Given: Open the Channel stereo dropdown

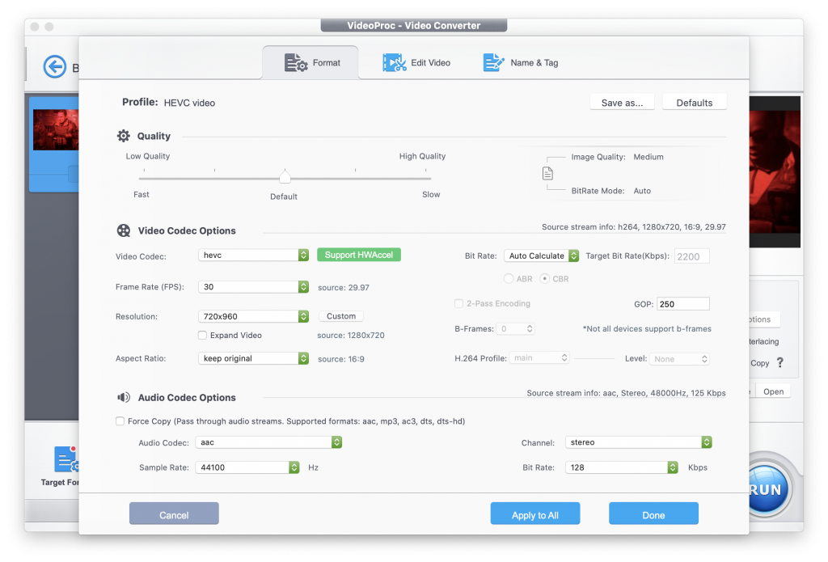Looking at the screenshot, I should click(639, 442).
